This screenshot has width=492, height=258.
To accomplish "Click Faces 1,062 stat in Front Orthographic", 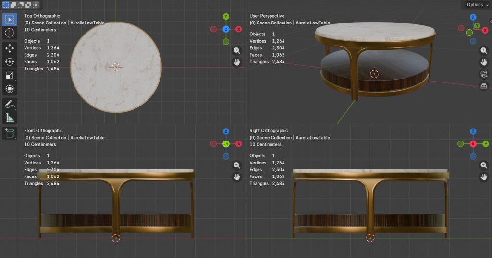I will (42, 176).
